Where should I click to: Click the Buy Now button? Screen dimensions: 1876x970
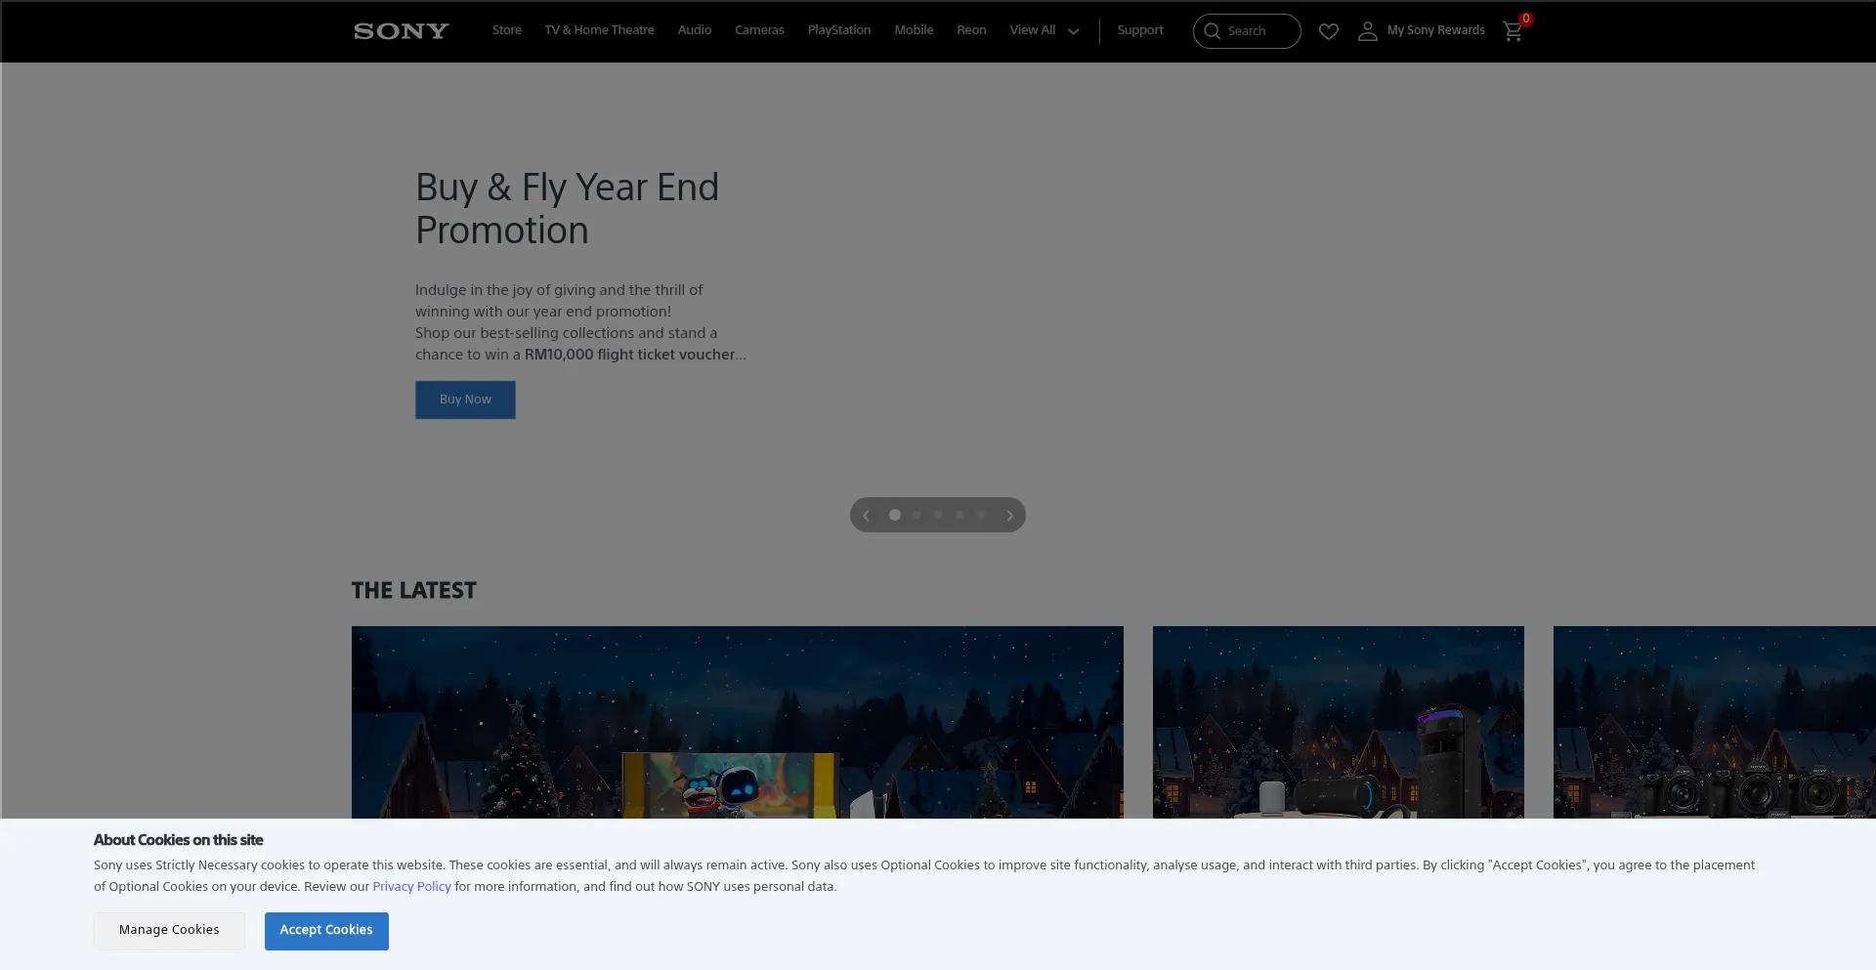click(465, 400)
